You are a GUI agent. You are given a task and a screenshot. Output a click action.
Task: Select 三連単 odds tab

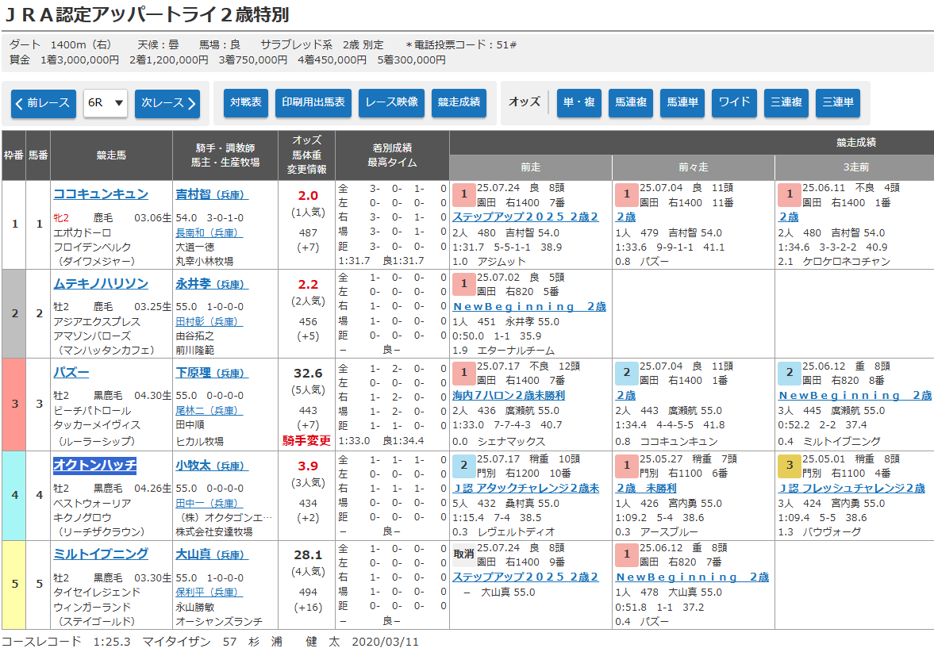pyautogui.click(x=837, y=102)
